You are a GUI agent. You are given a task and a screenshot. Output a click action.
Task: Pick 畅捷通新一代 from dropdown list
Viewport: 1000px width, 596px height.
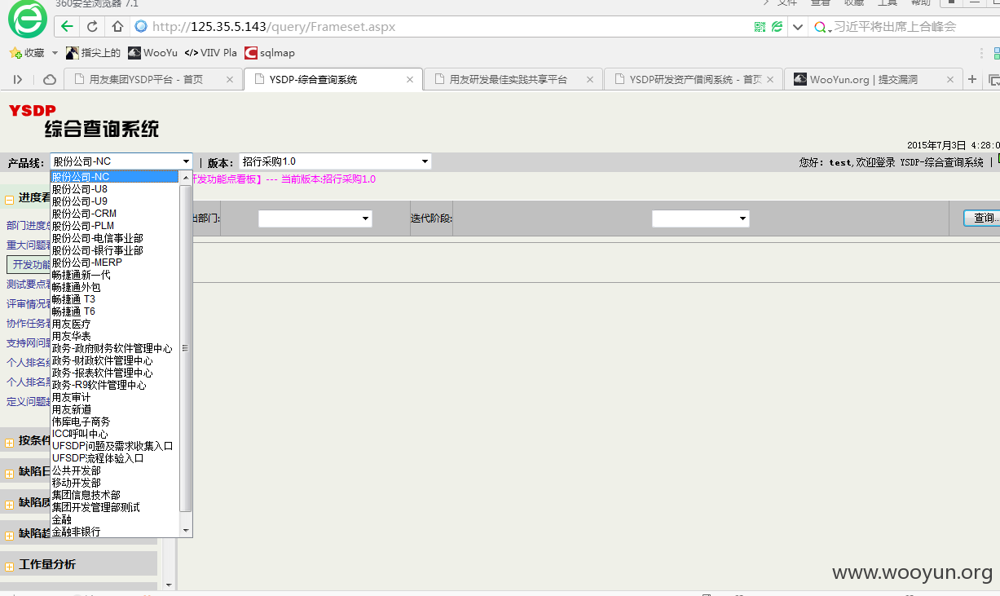(114, 275)
